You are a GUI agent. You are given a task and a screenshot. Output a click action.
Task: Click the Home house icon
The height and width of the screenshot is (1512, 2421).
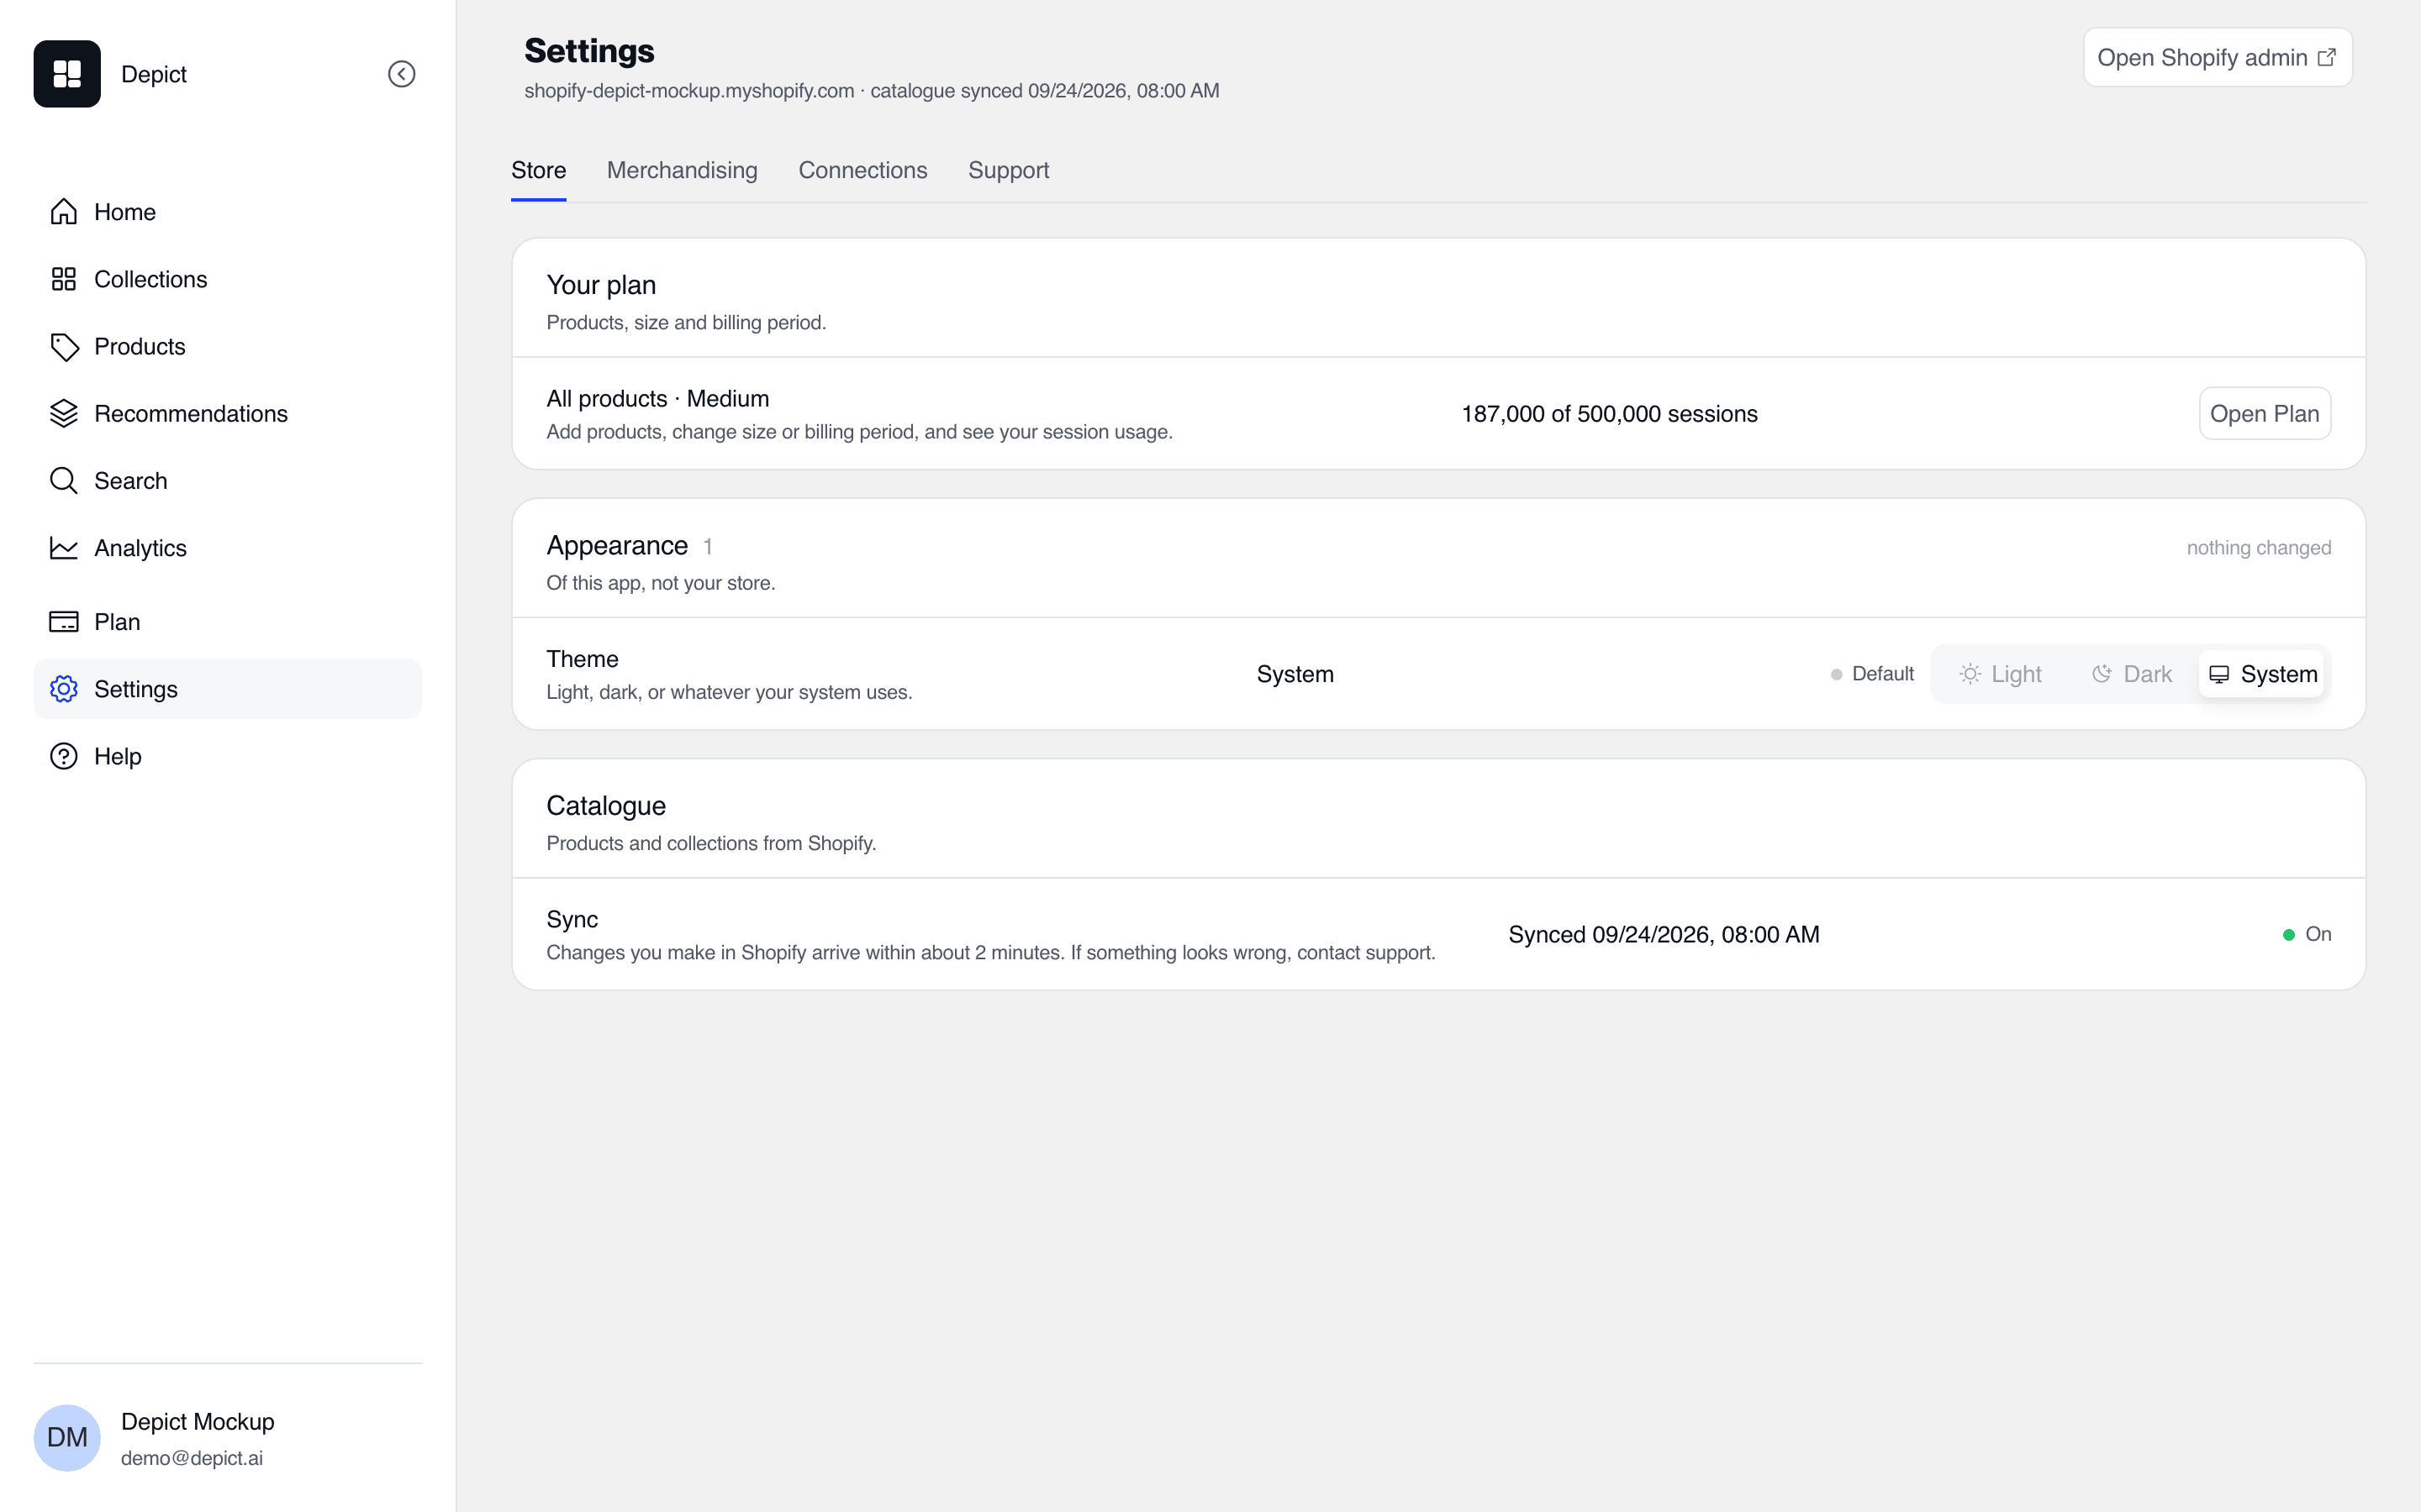[64, 212]
